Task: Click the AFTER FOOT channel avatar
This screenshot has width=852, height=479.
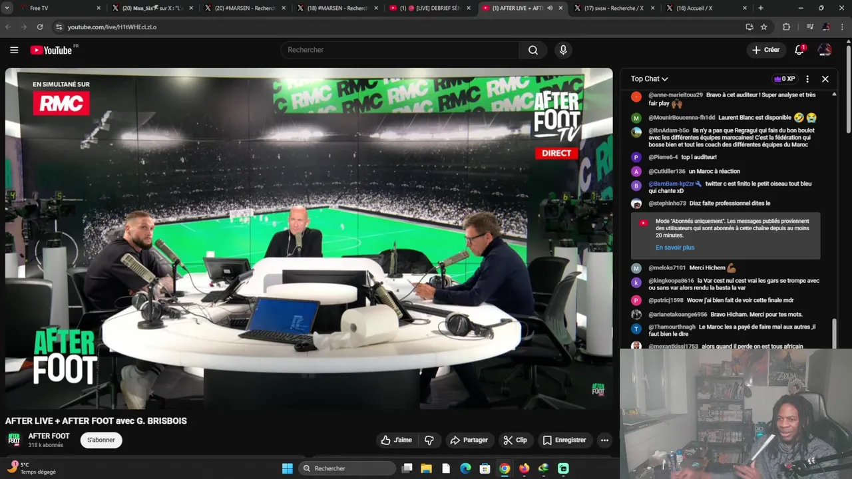Action: click(x=14, y=440)
